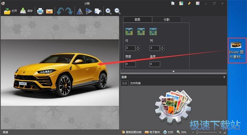247x135 pixels.
Task: Select the first split mode grid icon
Action: [129, 32]
